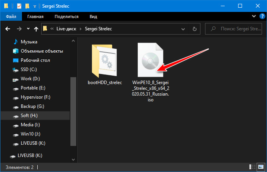This screenshot has width=267, height=172.
Task: Close the Sergei Strelec window
Action: pos(258,6)
